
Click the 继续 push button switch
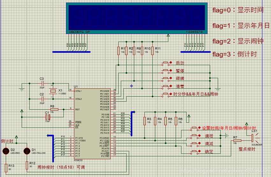pos(165,79)
